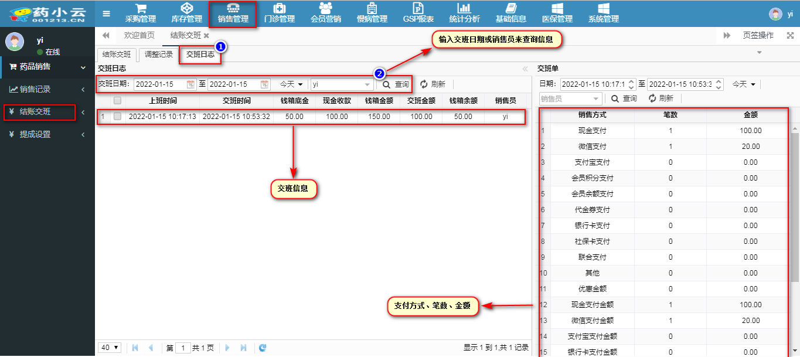The image size is (800, 357).
Task: Click the 刷新 refresh button in 交班日志
Action: click(x=433, y=84)
